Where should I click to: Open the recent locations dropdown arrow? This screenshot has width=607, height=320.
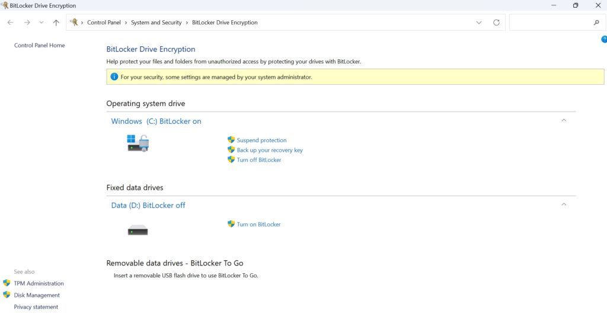(x=41, y=23)
